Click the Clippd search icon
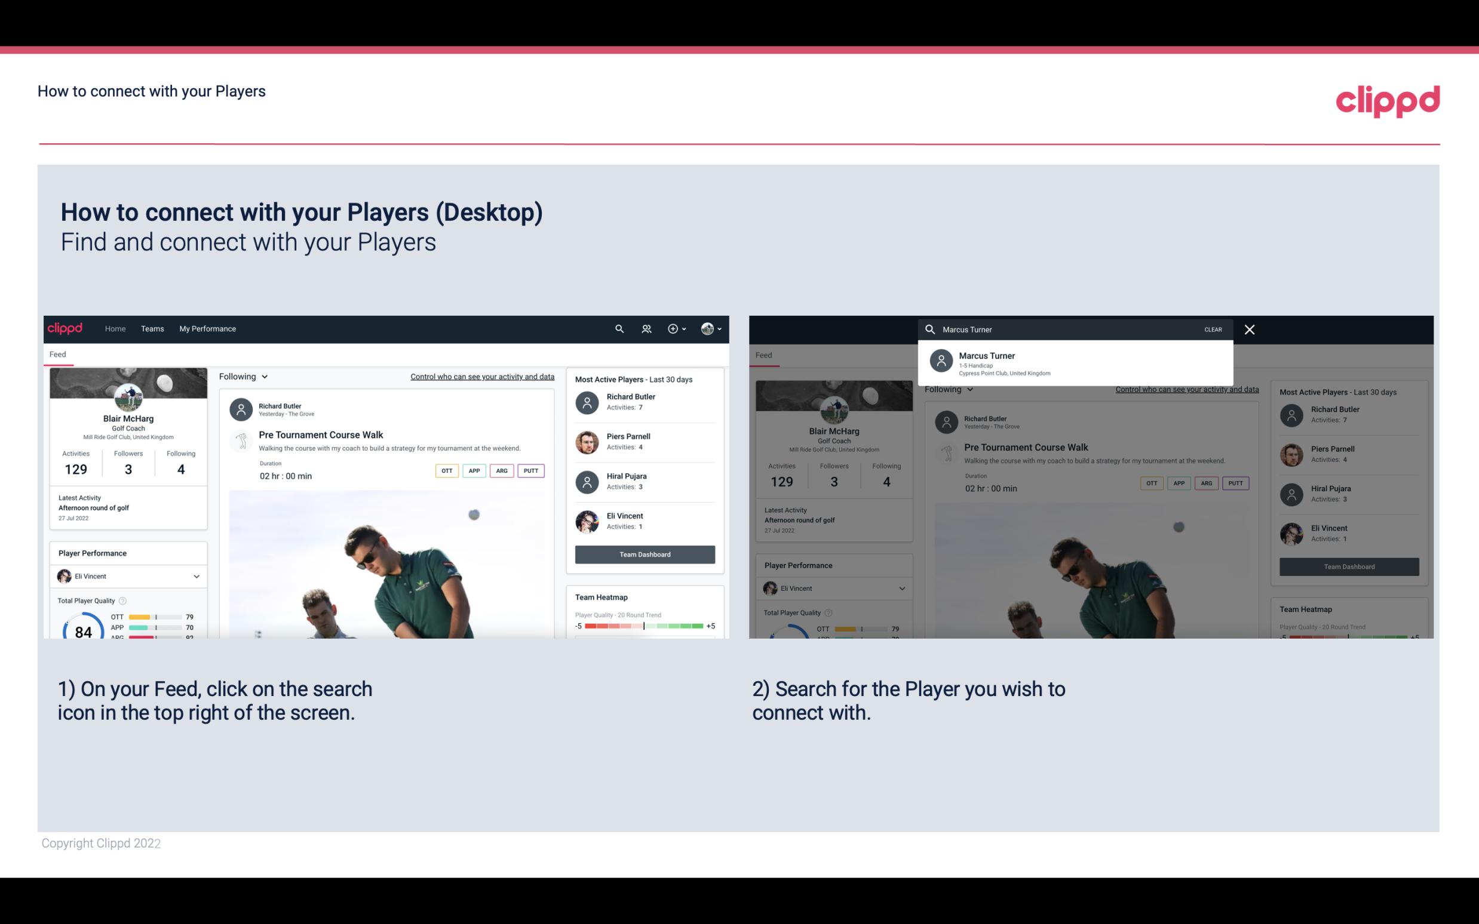Image resolution: width=1479 pixels, height=924 pixels. tap(619, 328)
